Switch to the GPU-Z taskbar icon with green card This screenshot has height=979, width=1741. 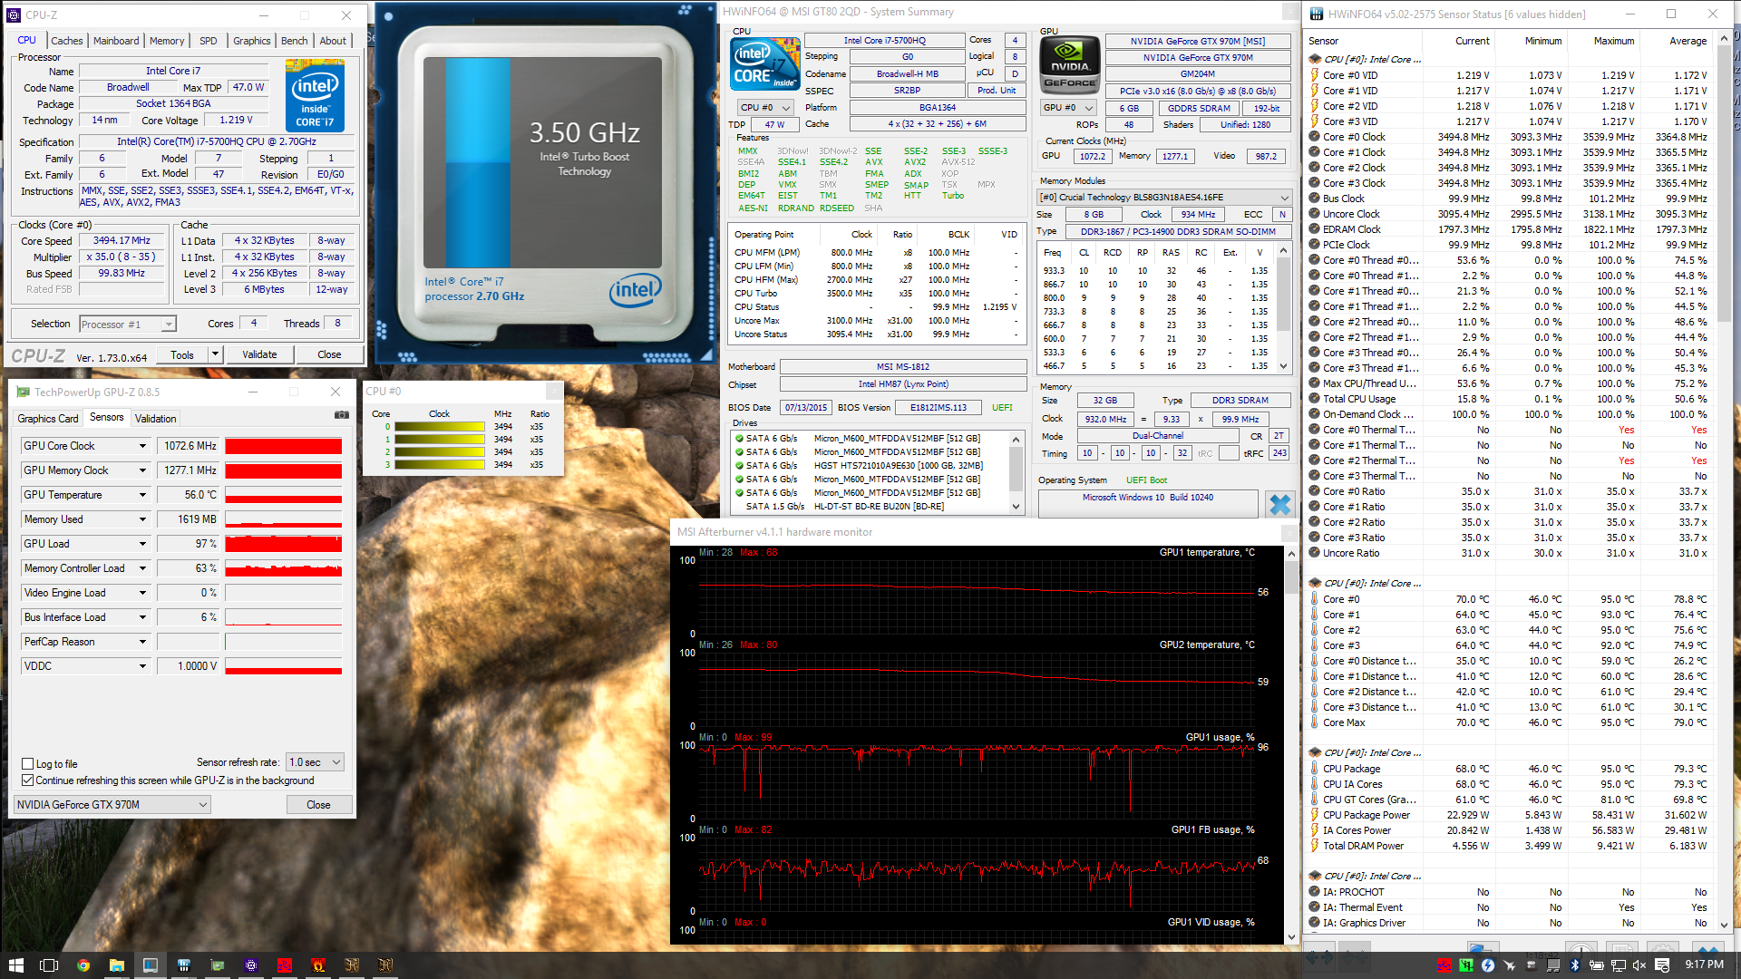click(x=217, y=964)
